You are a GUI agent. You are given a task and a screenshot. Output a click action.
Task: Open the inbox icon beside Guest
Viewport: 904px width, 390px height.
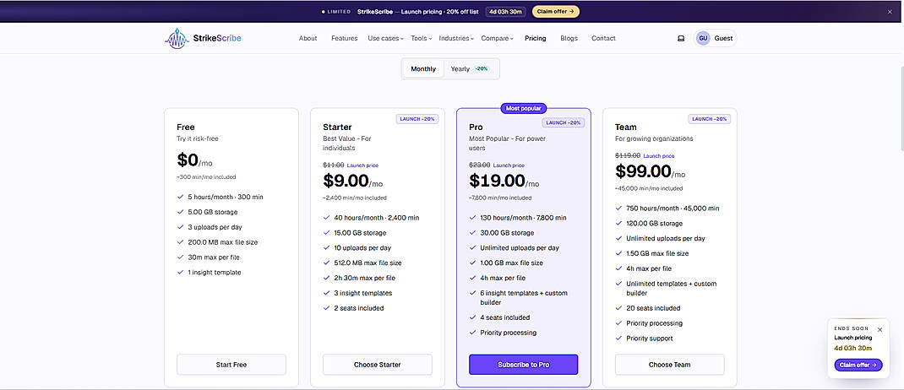(681, 39)
